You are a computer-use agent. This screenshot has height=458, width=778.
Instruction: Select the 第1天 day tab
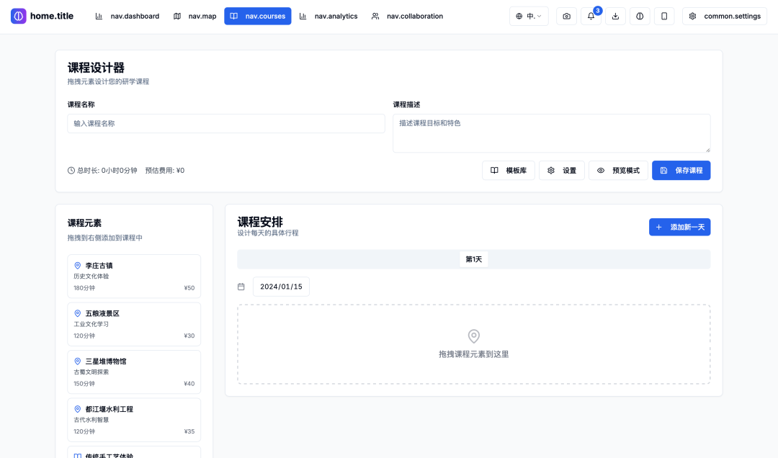473,259
